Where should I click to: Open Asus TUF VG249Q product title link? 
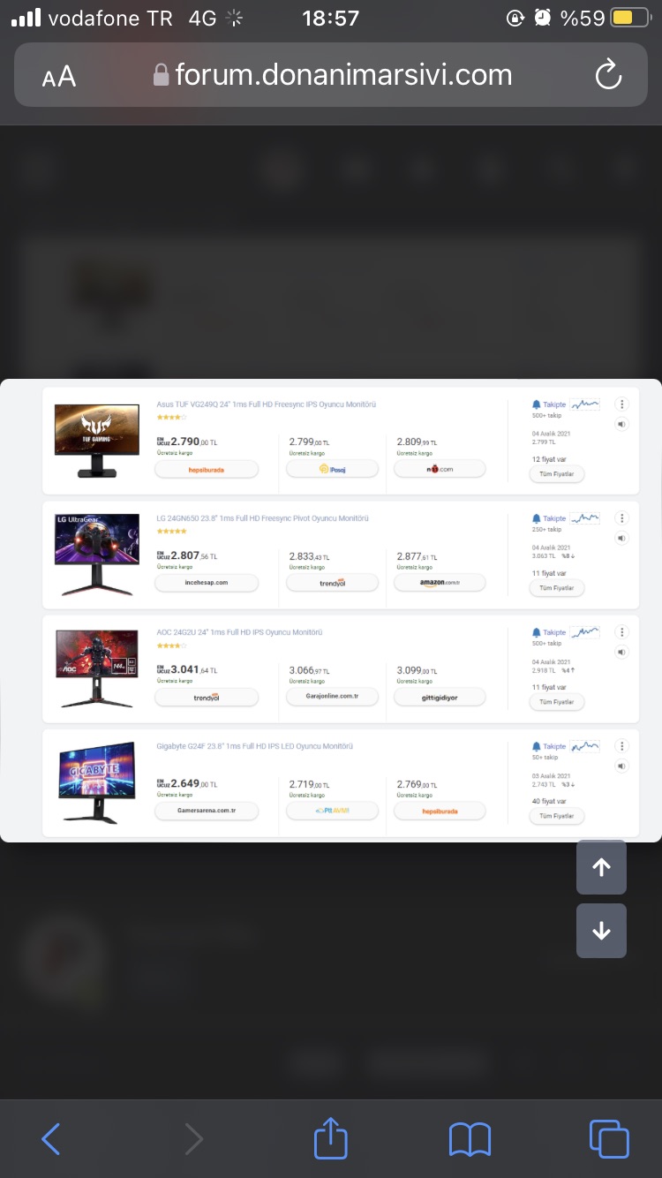tap(267, 404)
